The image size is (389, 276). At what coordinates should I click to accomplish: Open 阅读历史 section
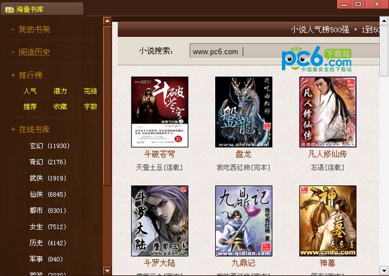30,52
